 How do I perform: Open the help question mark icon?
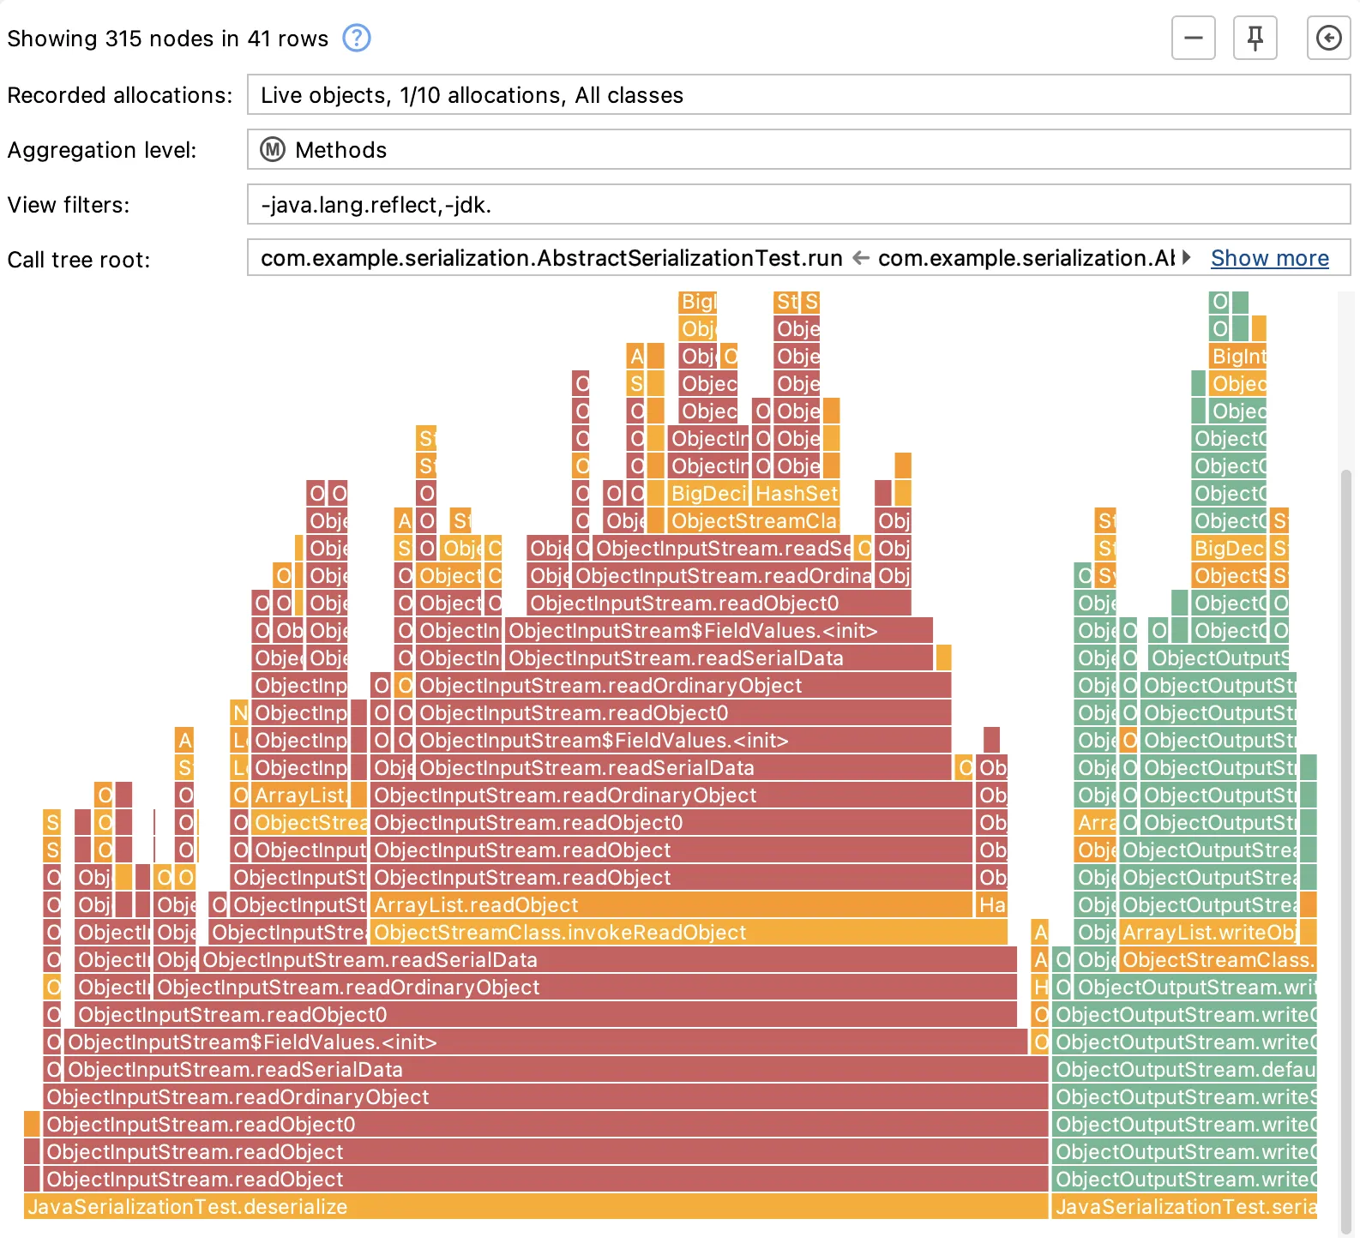pyautogui.click(x=357, y=38)
